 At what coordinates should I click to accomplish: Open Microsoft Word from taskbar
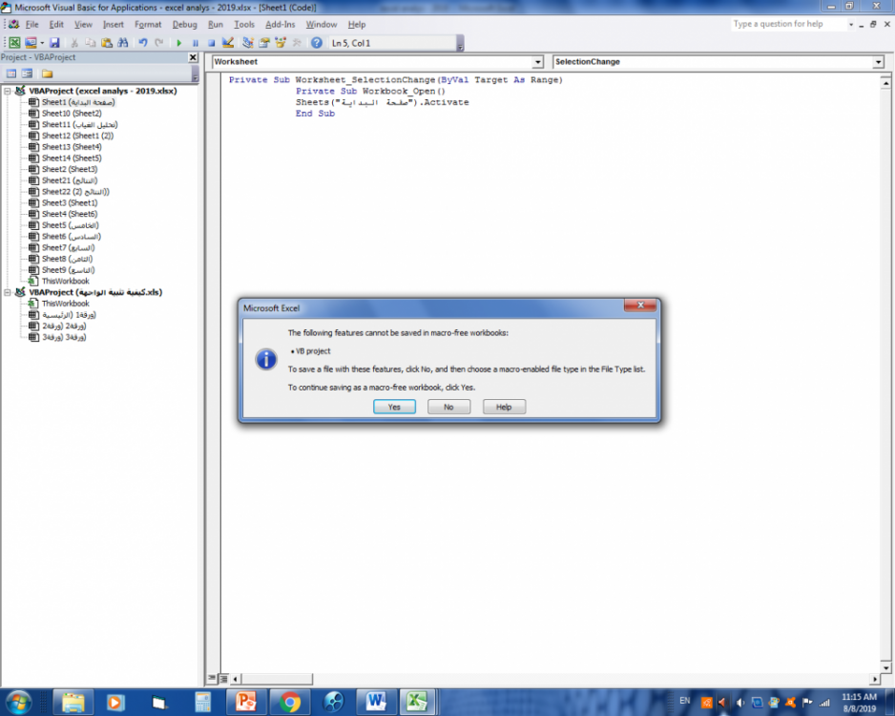click(376, 703)
